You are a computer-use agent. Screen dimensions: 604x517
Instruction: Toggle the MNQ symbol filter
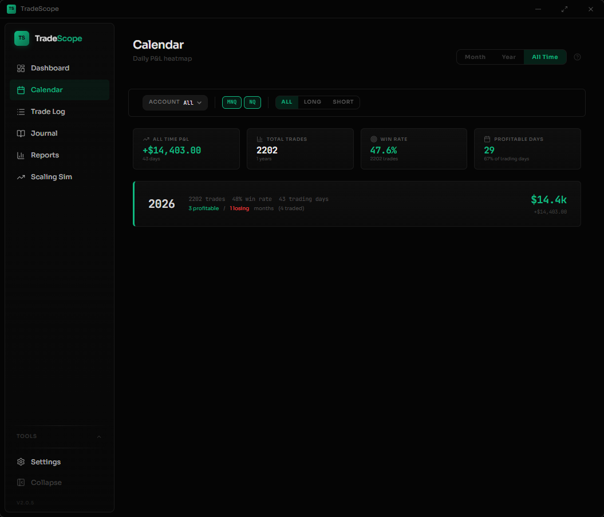[x=231, y=102]
